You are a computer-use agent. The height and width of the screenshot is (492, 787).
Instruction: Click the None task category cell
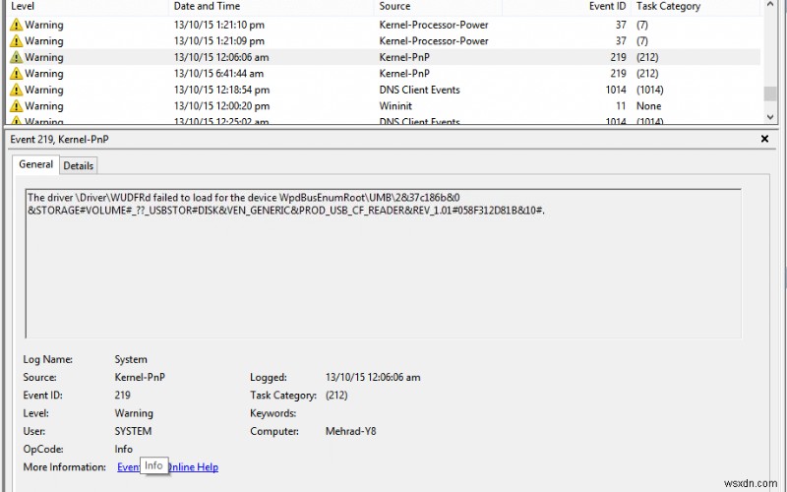coord(648,106)
